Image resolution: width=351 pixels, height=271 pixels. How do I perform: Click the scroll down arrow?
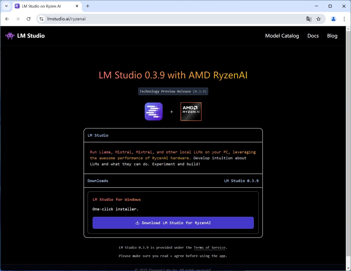tap(348, 268)
